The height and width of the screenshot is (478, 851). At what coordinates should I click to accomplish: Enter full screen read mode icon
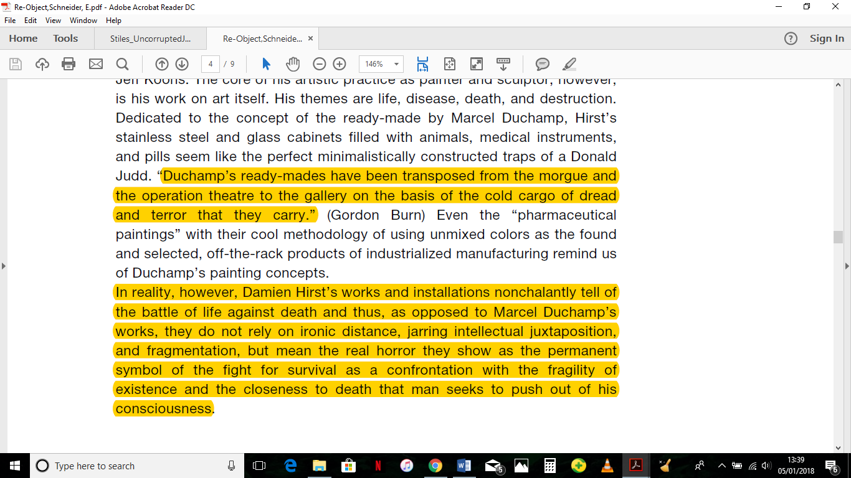476,64
